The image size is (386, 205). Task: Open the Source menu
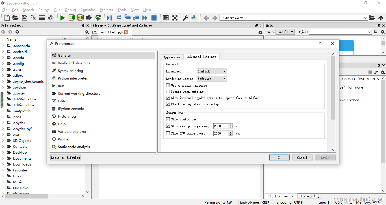[44, 10]
